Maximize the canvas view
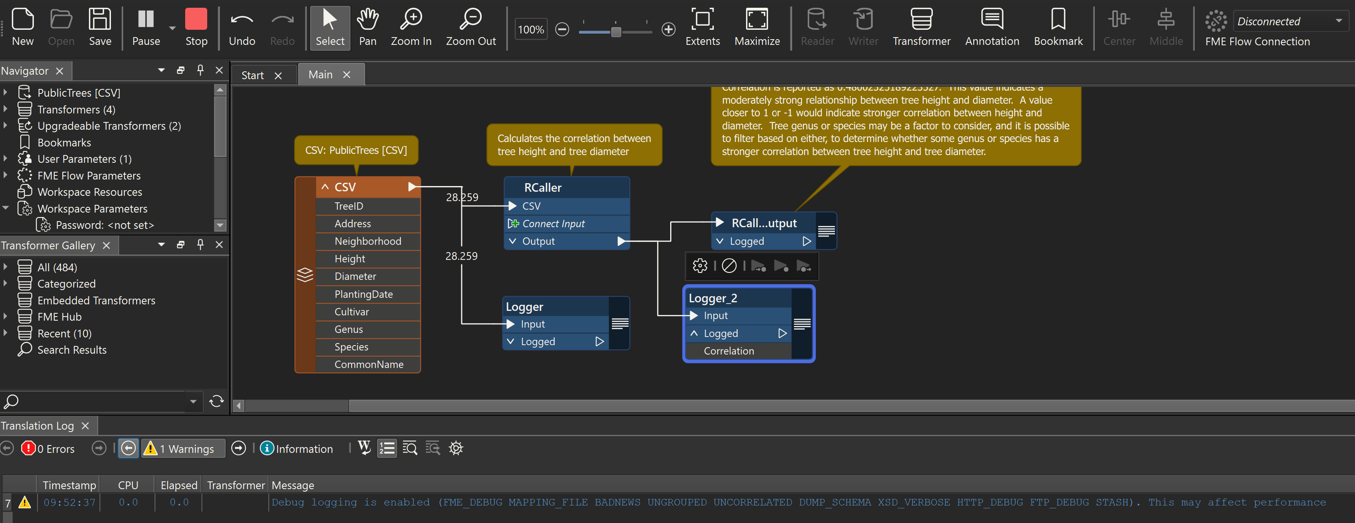Viewport: 1355px width, 523px height. coord(757,27)
